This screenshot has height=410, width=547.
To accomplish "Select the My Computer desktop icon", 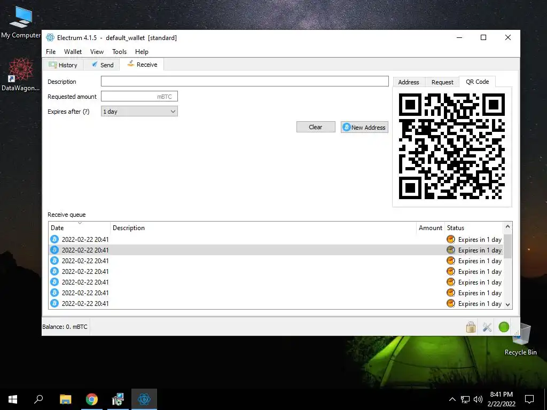I will point(21,22).
